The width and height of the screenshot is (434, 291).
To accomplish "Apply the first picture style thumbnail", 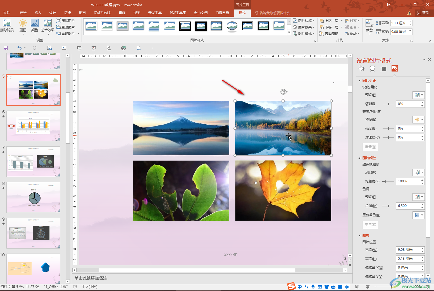I will pos(91,26).
